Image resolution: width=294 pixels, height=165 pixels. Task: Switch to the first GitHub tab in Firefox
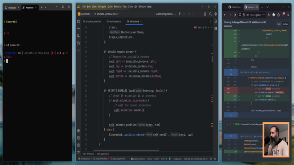235,7
